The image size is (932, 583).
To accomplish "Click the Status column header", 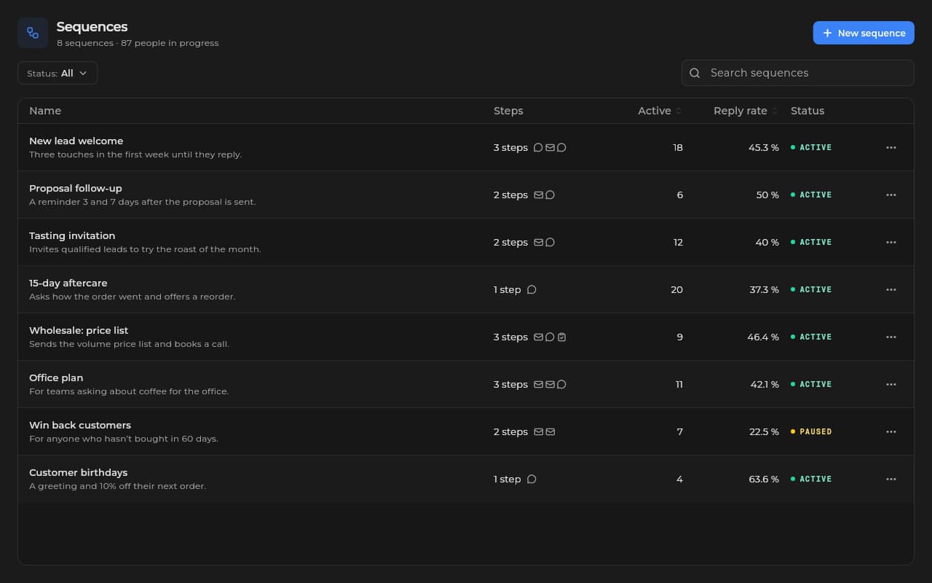I will click(807, 111).
